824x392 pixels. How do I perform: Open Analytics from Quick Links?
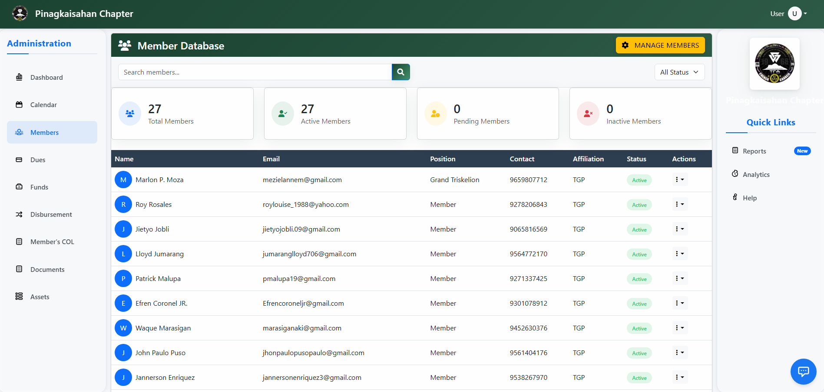tap(756, 175)
